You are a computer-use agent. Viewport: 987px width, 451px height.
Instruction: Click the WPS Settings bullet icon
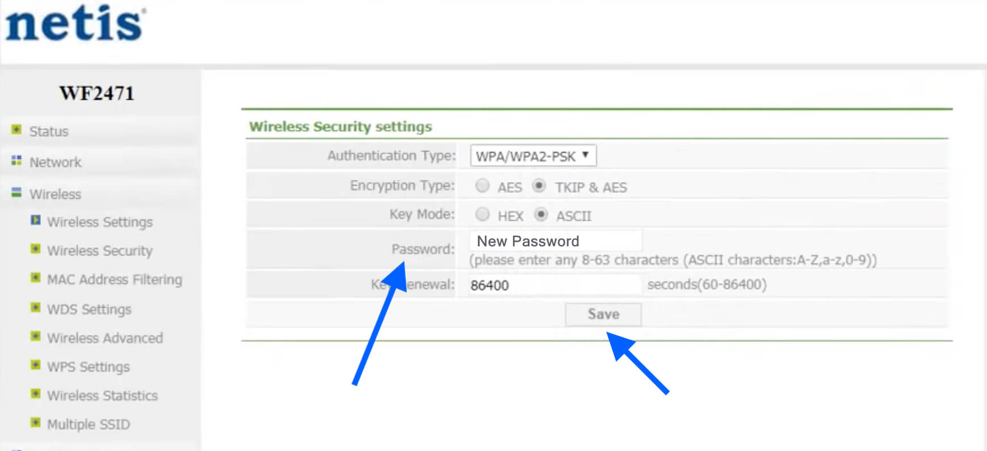click(x=36, y=365)
